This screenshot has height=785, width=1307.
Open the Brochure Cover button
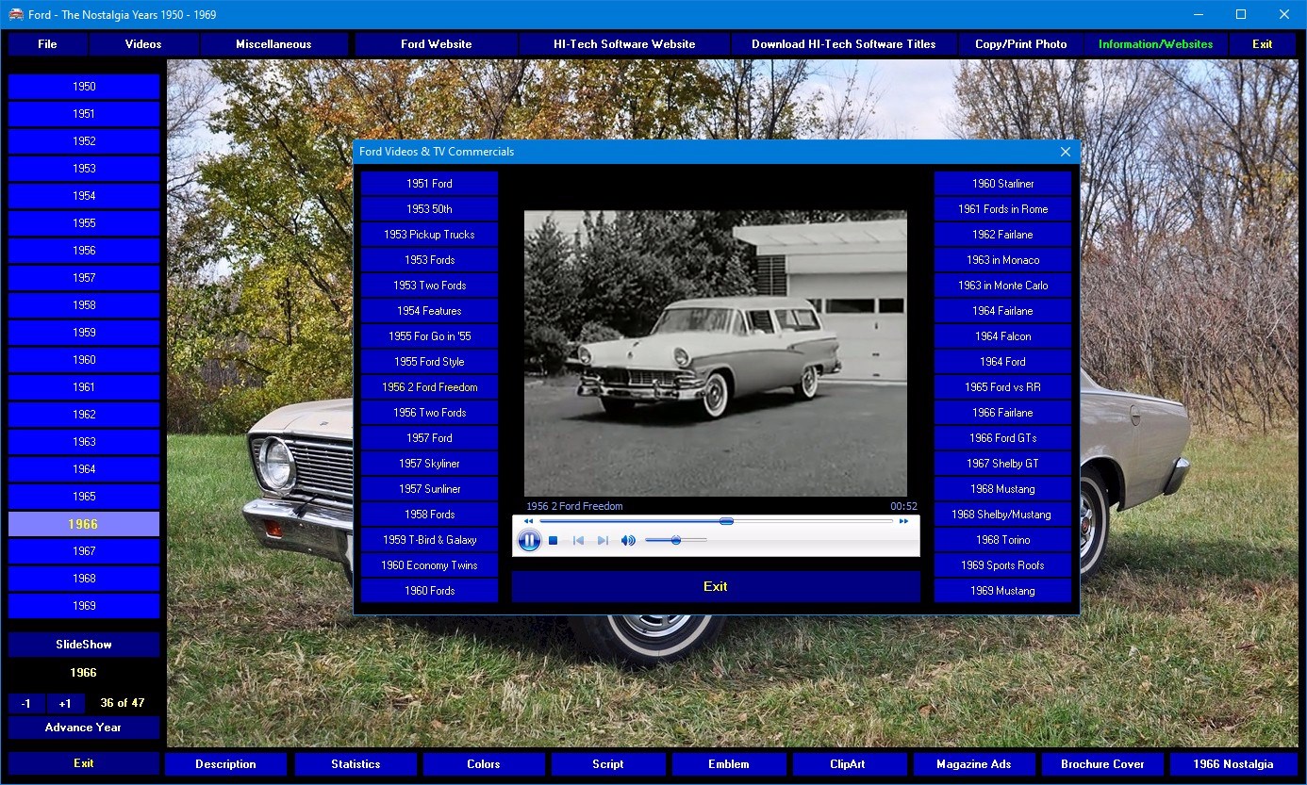(x=1102, y=764)
